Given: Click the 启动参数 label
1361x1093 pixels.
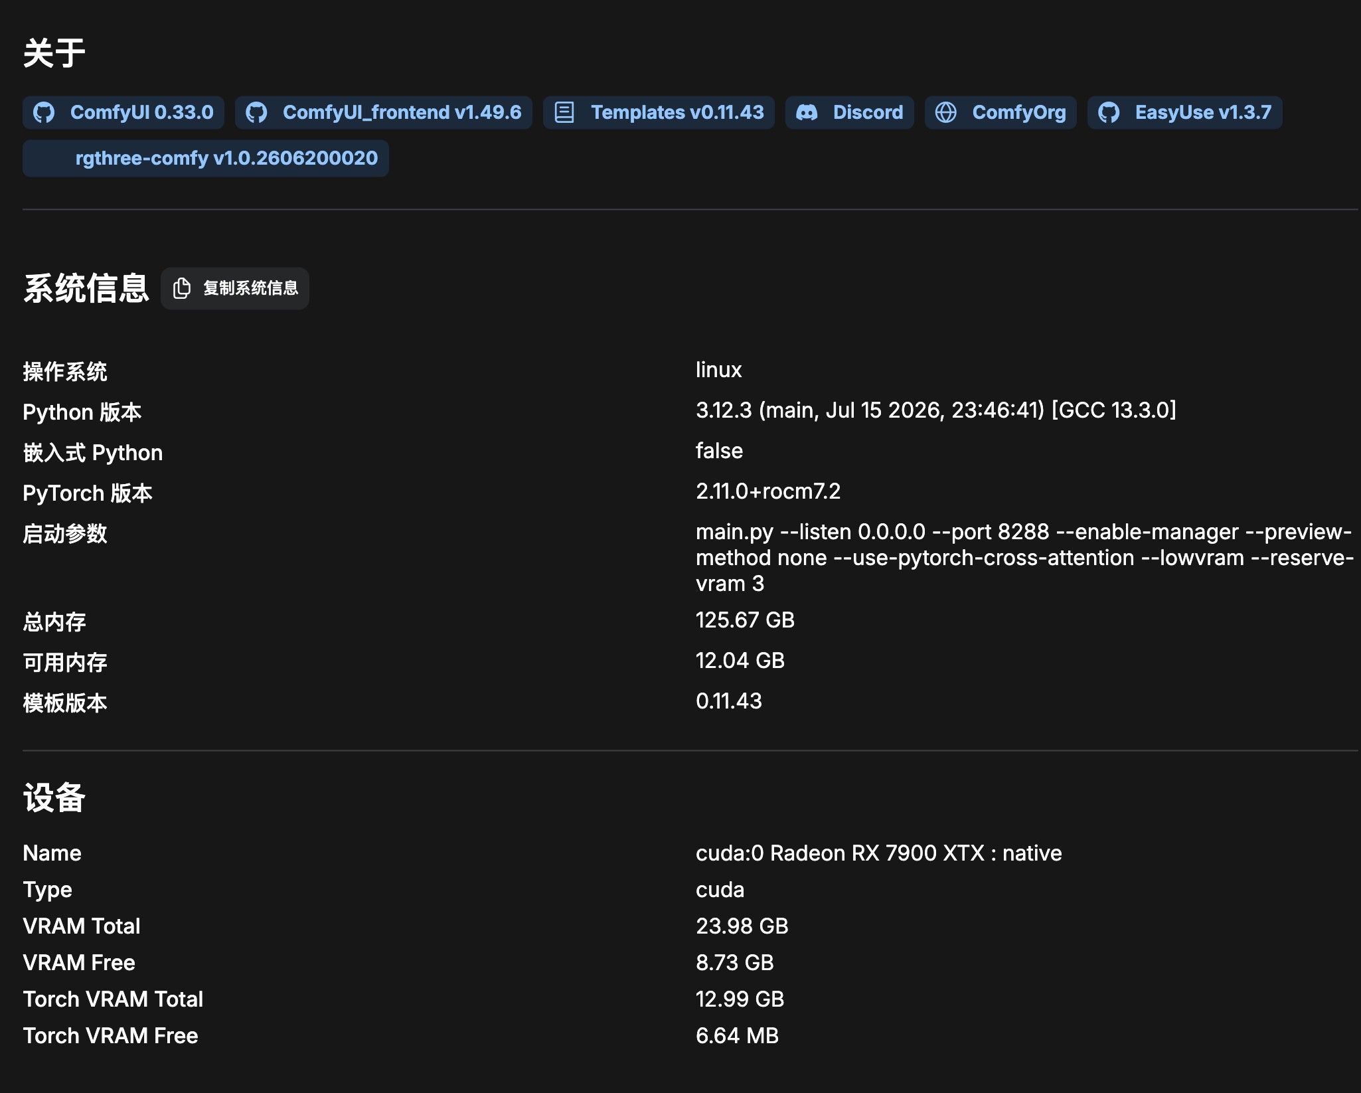Looking at the screenshot, I should 65,533.
